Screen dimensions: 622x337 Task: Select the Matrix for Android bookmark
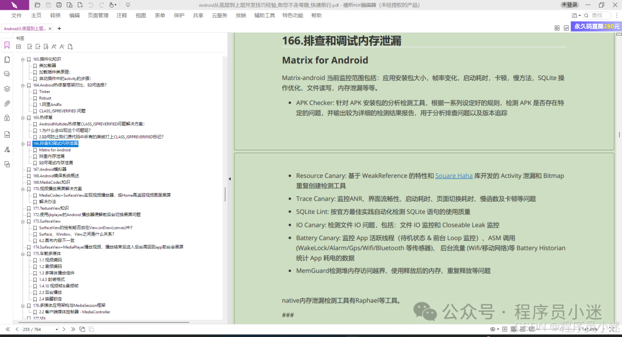pyautogui.click(x=55, y=150)
